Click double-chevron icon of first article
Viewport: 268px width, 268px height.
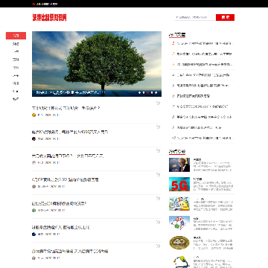158,103
